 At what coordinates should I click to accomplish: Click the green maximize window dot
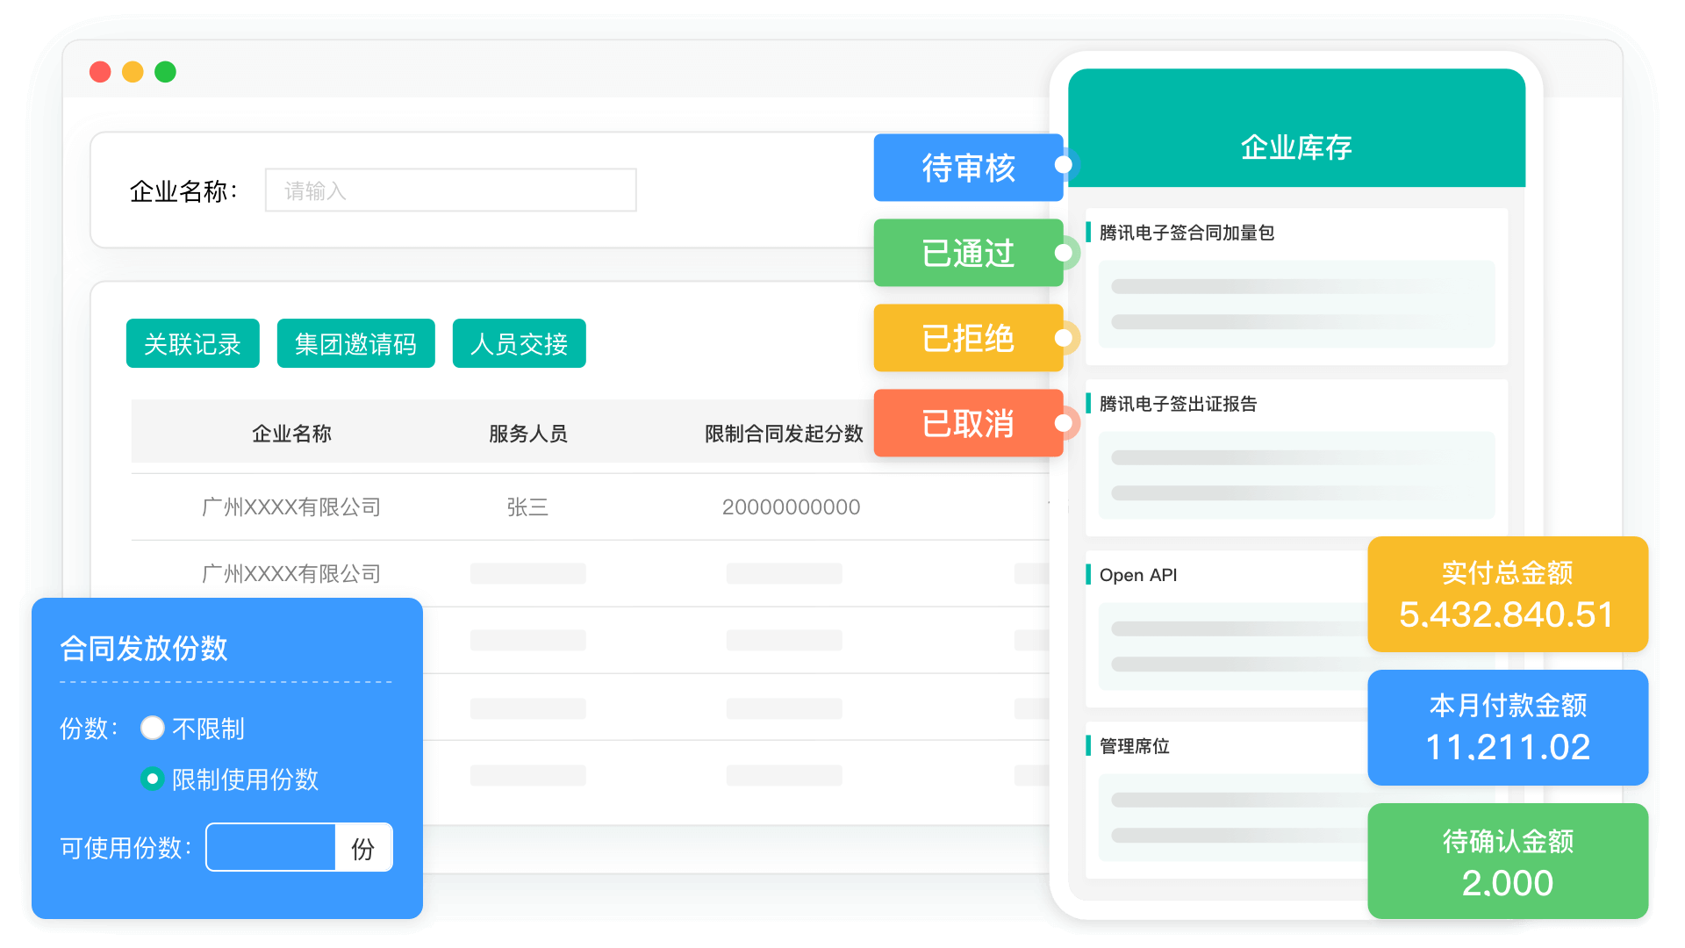click(165, 72)
